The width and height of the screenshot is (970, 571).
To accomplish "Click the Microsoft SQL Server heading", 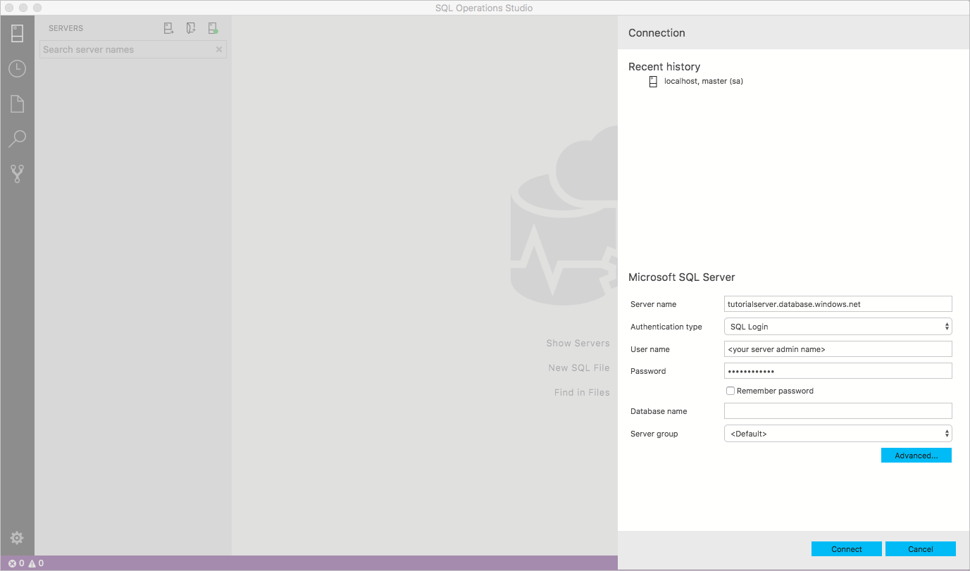I will (682, 277).
